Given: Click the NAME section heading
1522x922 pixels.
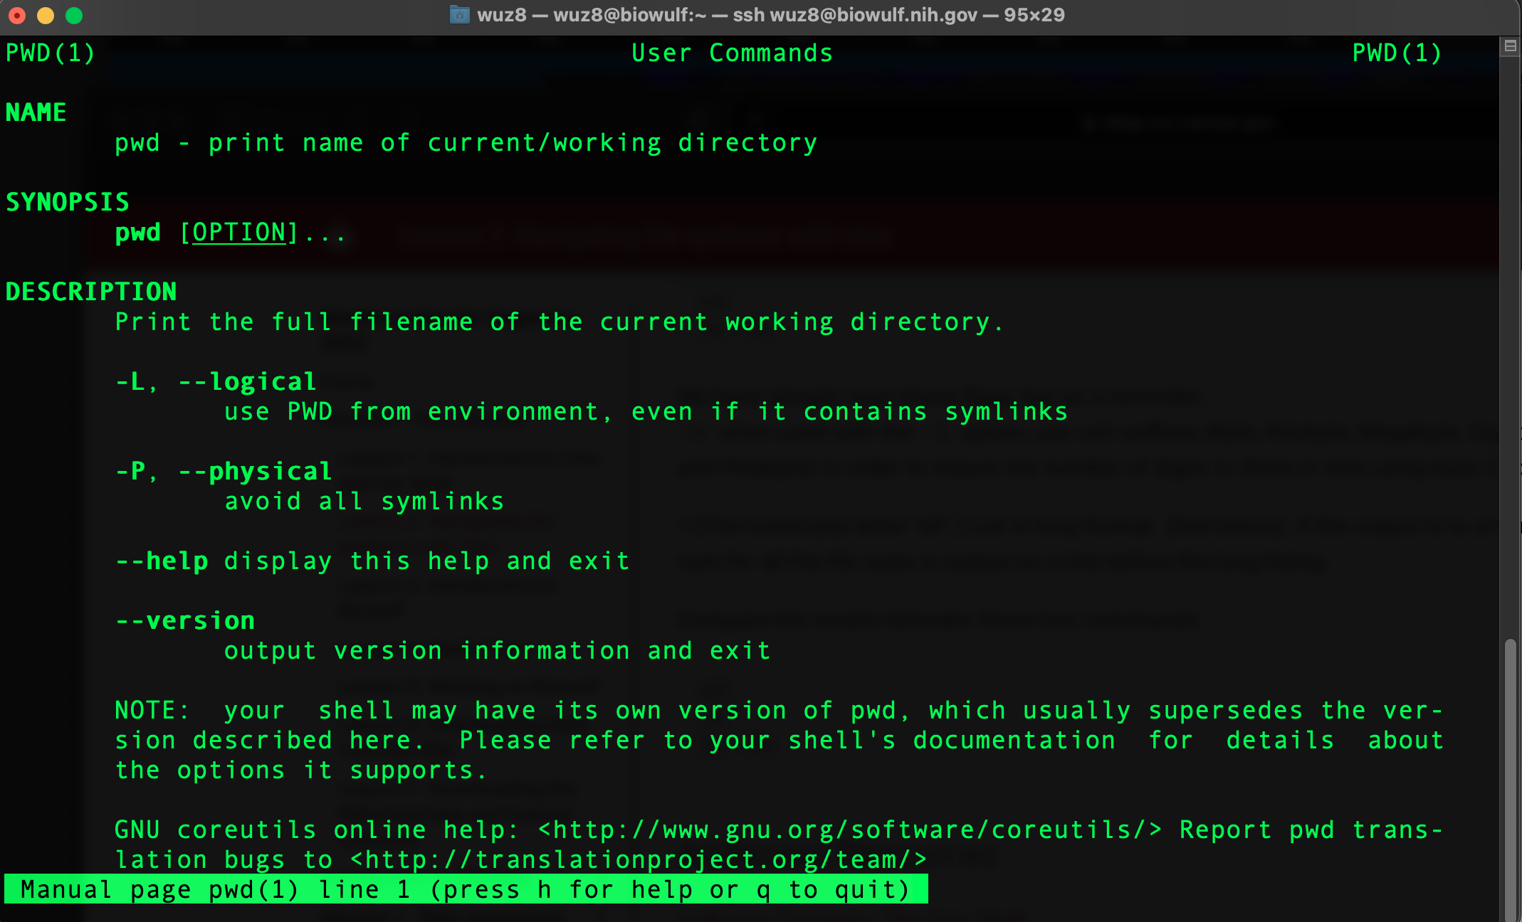Looking at the screenshot, I should pyautogui.click(x=36, y=112).
